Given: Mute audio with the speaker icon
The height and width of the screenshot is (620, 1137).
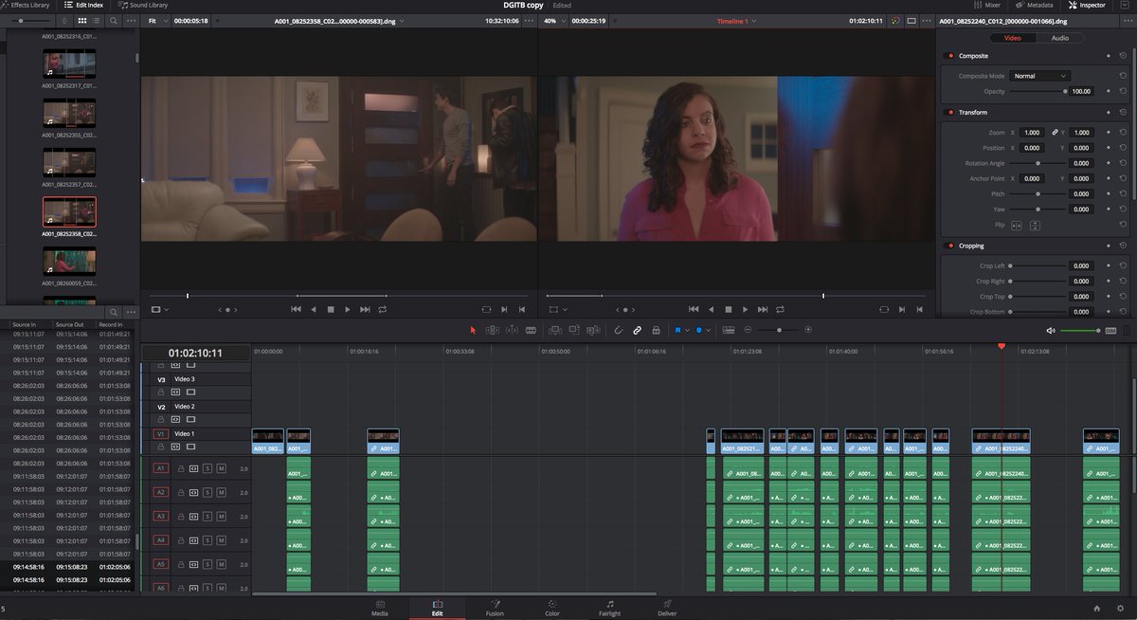Looking at the screenshot, I should click(1051, 331).
